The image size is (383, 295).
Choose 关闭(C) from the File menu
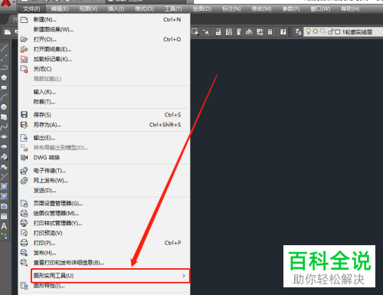tap(104, 69)
